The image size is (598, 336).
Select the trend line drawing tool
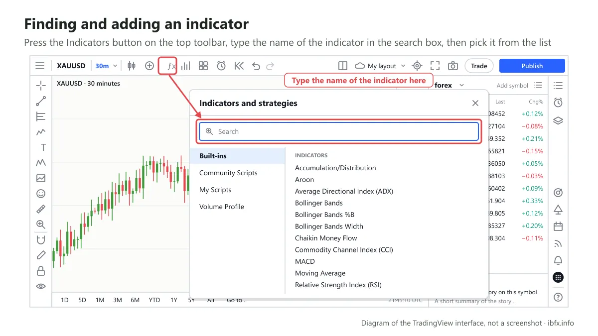pyautogui.click(x=41, y=102)
